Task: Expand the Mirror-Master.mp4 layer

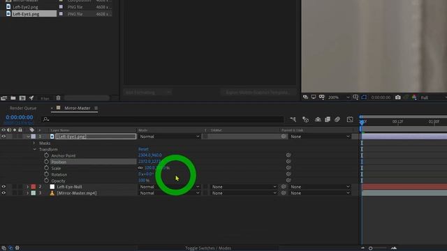Action: 28,193
